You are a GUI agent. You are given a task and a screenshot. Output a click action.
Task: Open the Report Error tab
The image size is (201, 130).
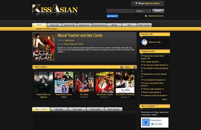(x=84, y=25)
